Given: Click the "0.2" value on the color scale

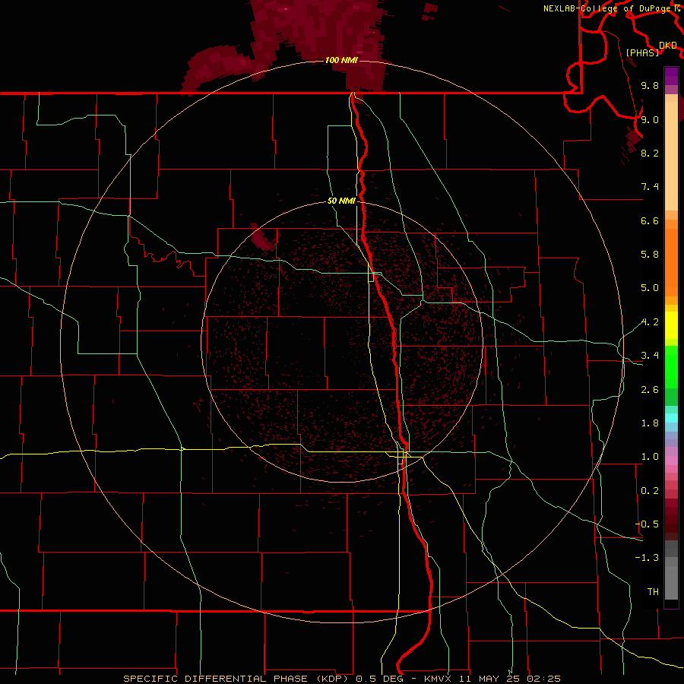Looking at the screenshot, I should point(650,491).
